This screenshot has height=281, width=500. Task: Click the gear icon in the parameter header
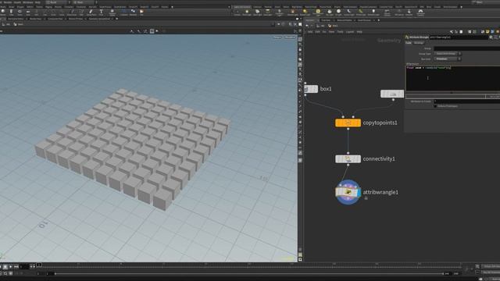tap(491, 37)
